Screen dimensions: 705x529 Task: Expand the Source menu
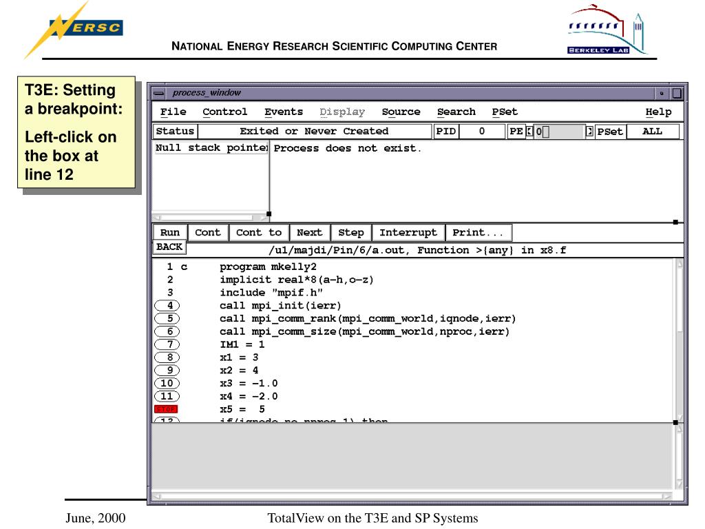pos(401,112)
